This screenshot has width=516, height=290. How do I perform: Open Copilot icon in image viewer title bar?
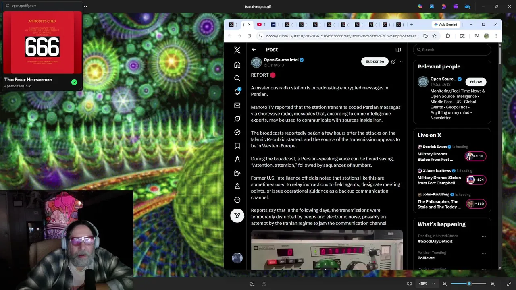point(420,6)
